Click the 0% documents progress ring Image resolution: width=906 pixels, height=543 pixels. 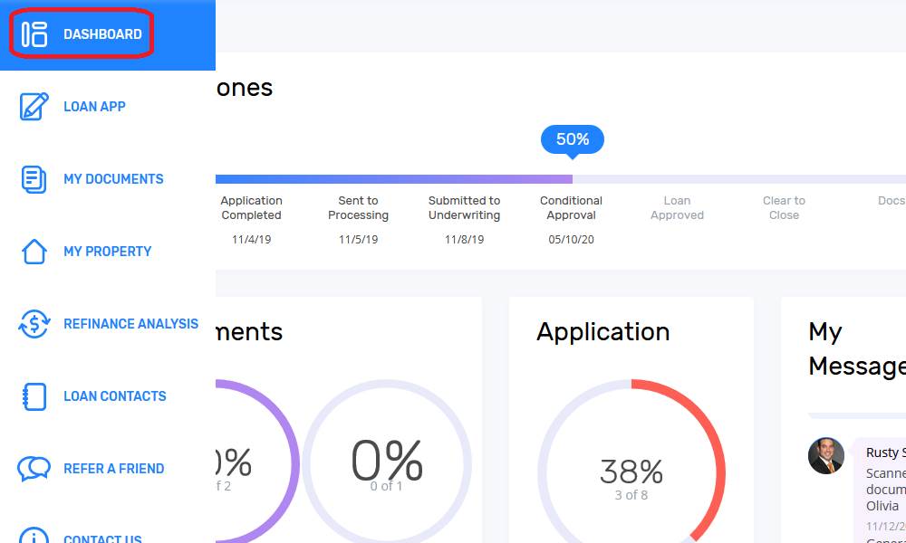387,462
